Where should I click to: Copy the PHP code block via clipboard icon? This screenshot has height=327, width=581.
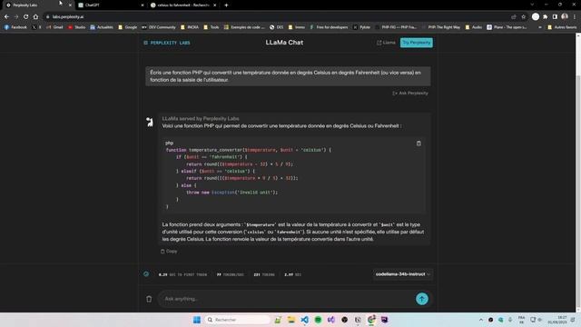[x=419, y=144]
